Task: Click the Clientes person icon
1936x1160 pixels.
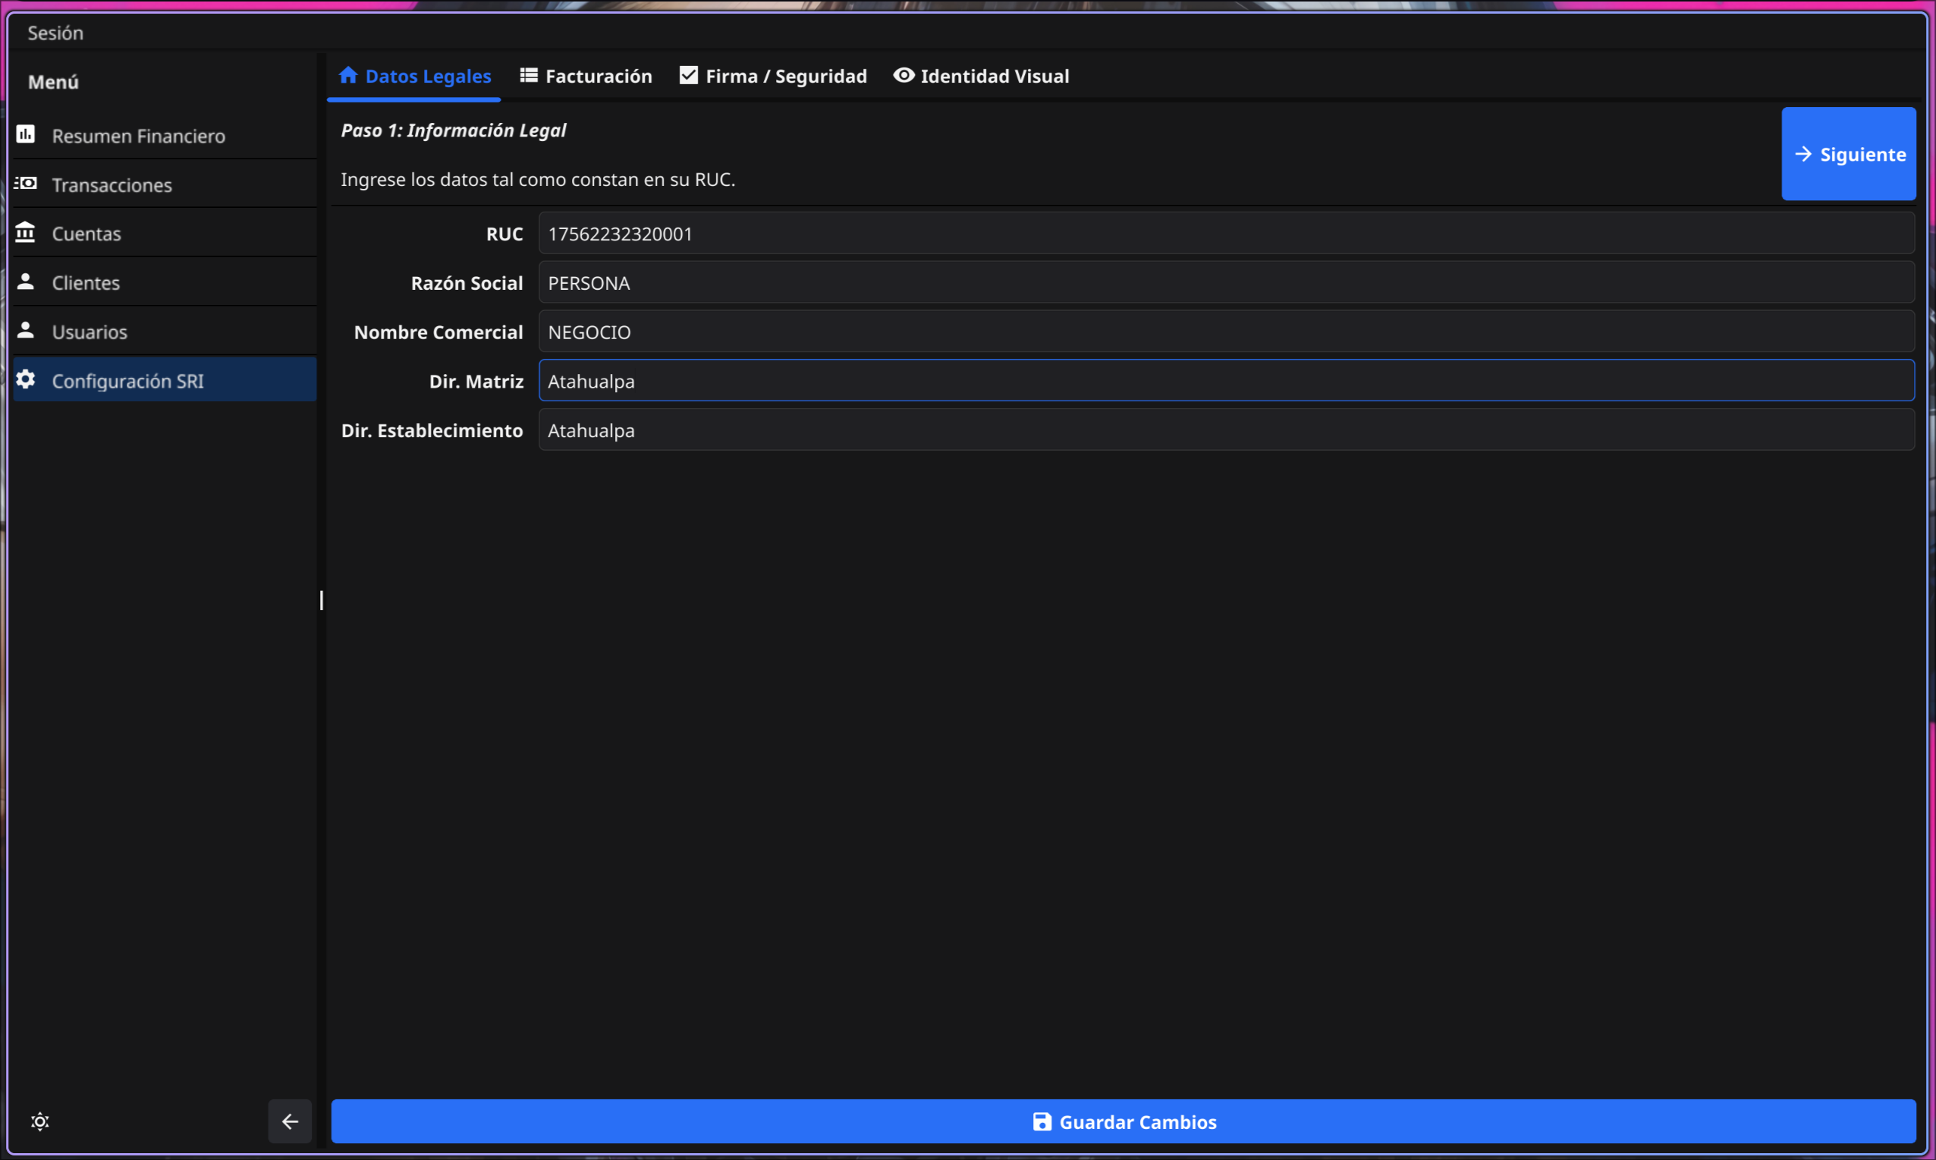Action: 26,281
